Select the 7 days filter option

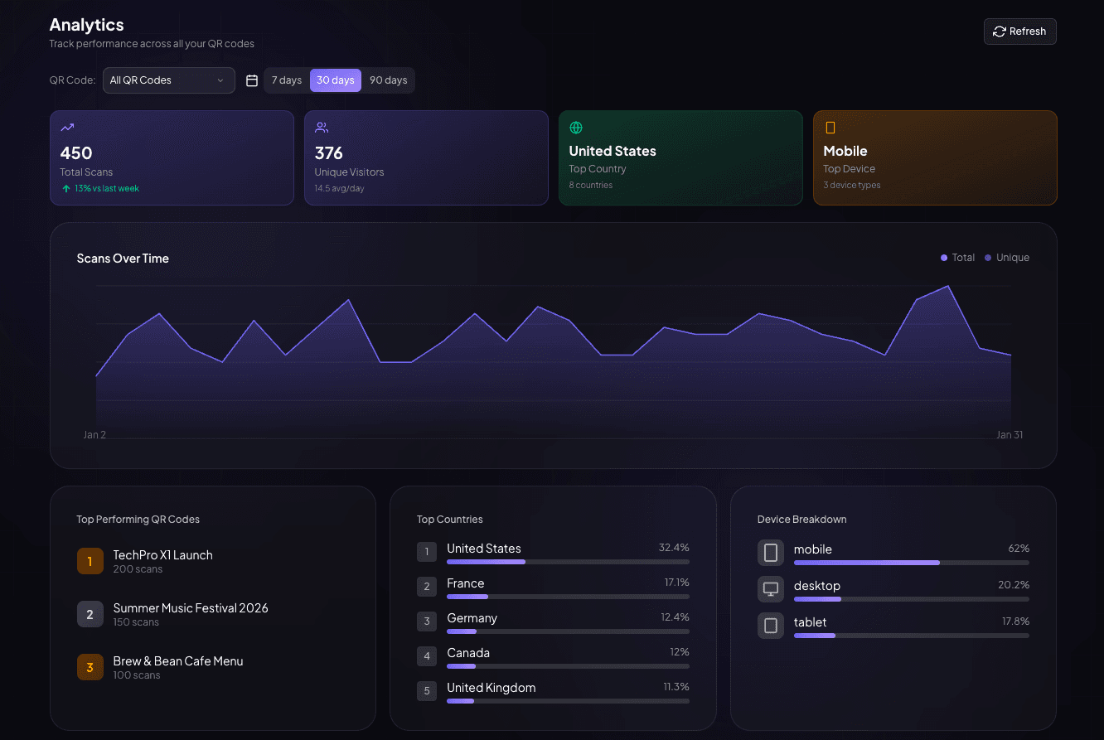click(x=286, y=80)
